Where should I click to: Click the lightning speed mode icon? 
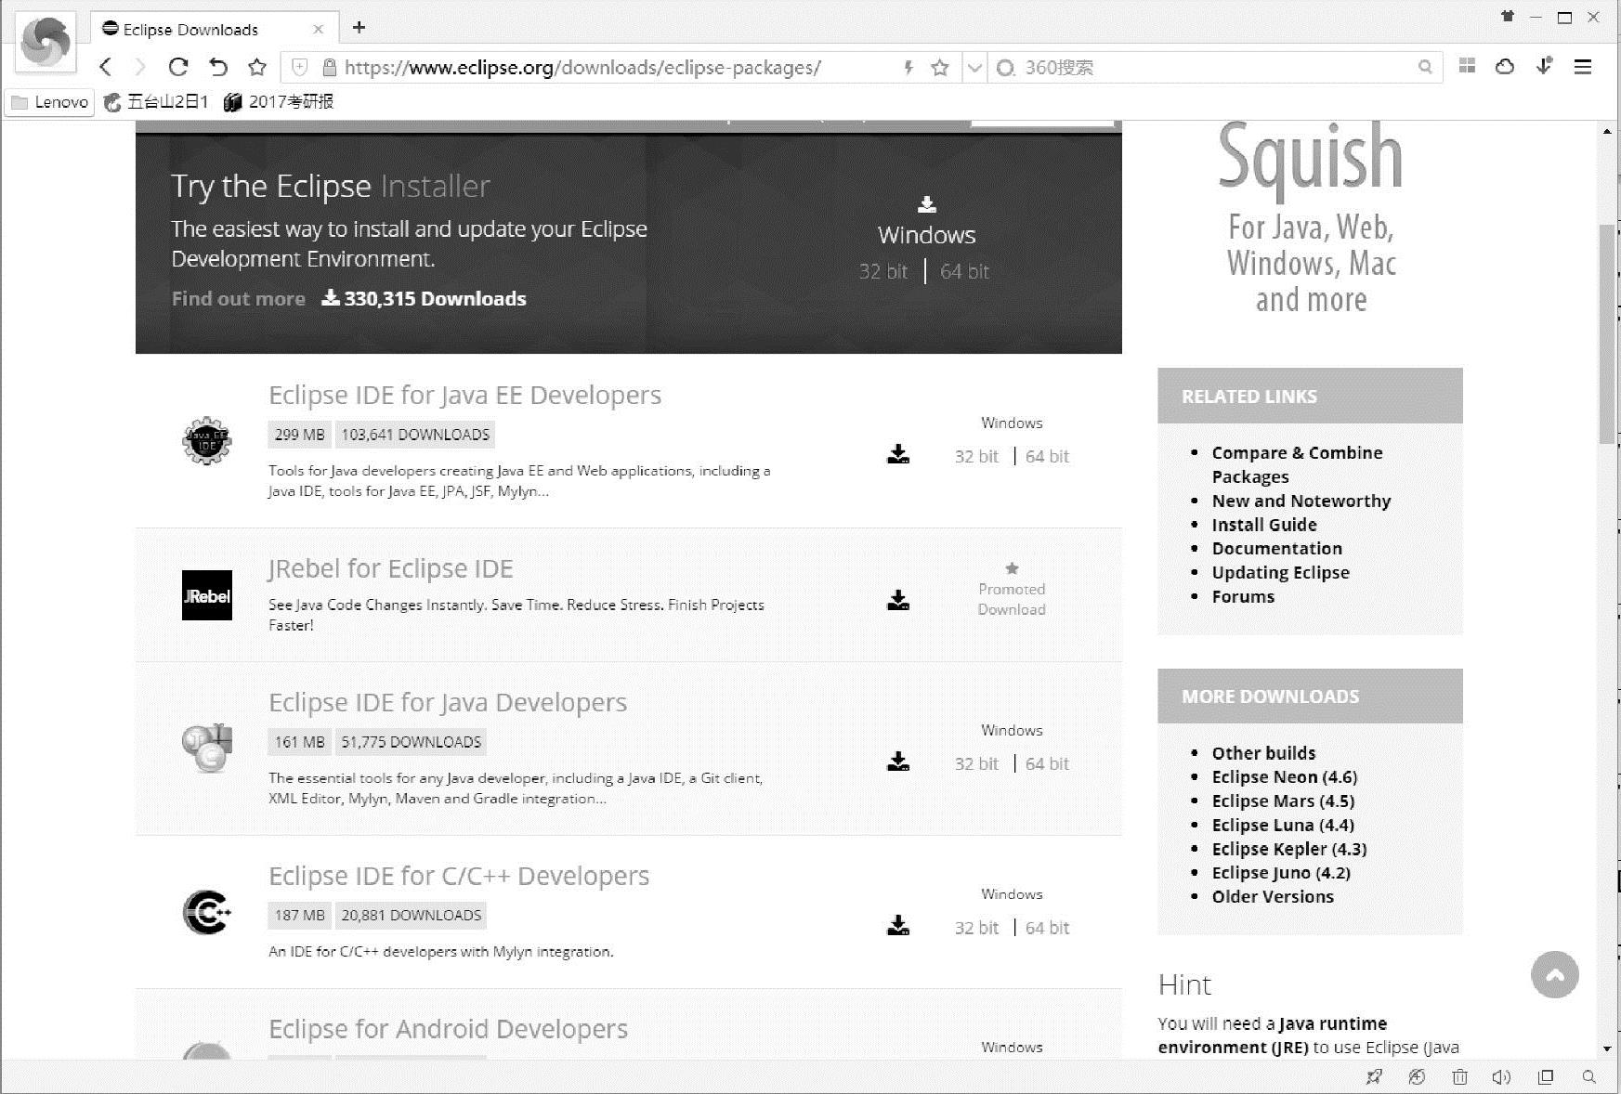(909, 67)
